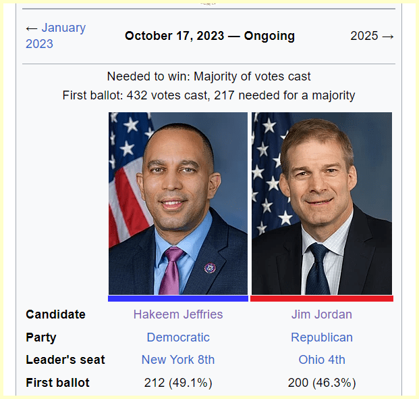This screenshot has height=399, width=419.
Task: Click the 2025 next election arrow
Action: (x=372, y=36)
